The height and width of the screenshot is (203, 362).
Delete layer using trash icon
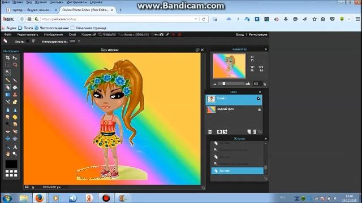pos(255,131)
